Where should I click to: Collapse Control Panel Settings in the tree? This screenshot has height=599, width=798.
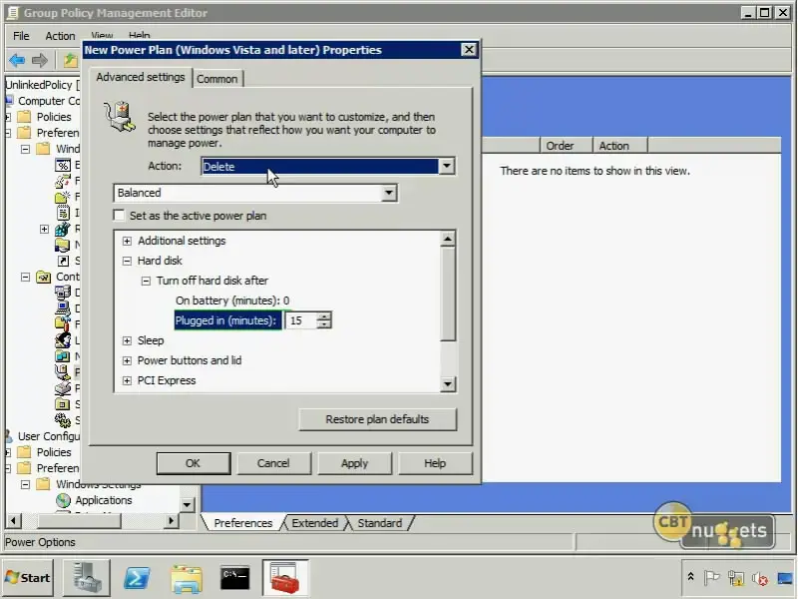[x=26, y=277]
